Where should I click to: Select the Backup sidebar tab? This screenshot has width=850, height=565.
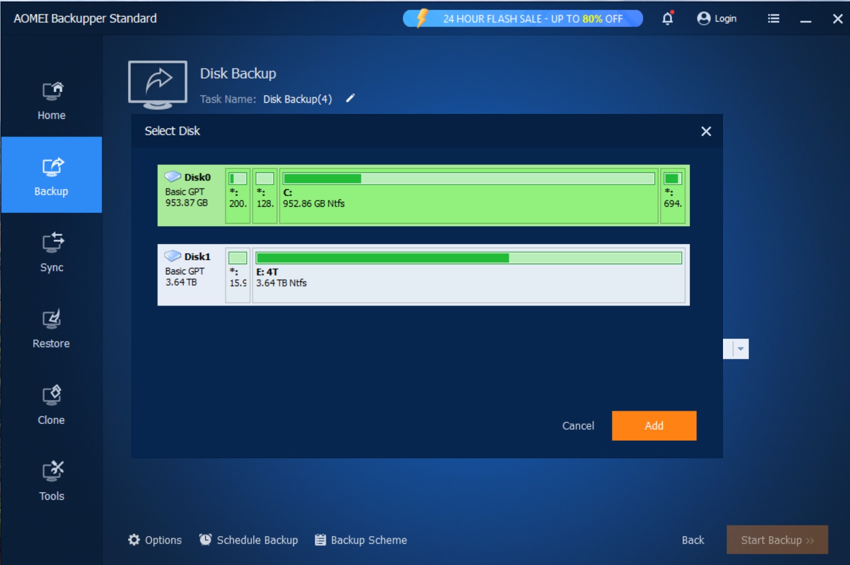[51, 175]
